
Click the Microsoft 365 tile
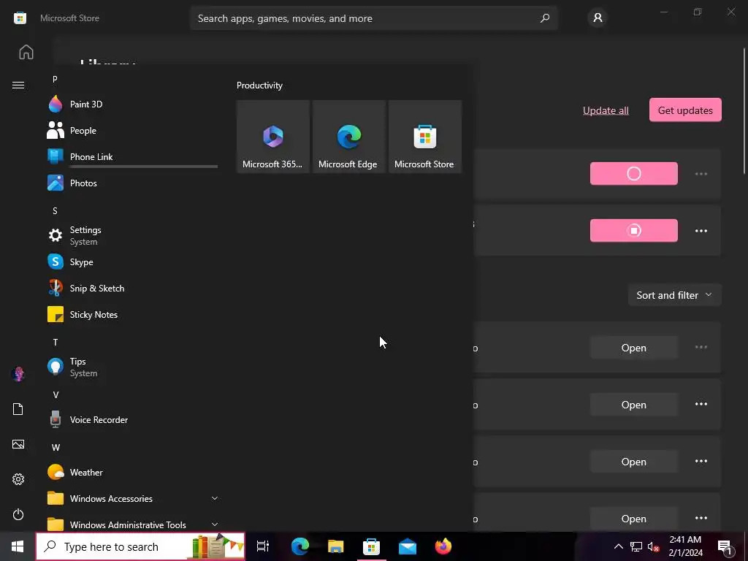click(x=273, y=137)
